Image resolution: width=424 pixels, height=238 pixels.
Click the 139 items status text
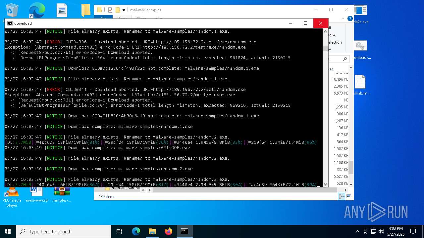point(107,197)
